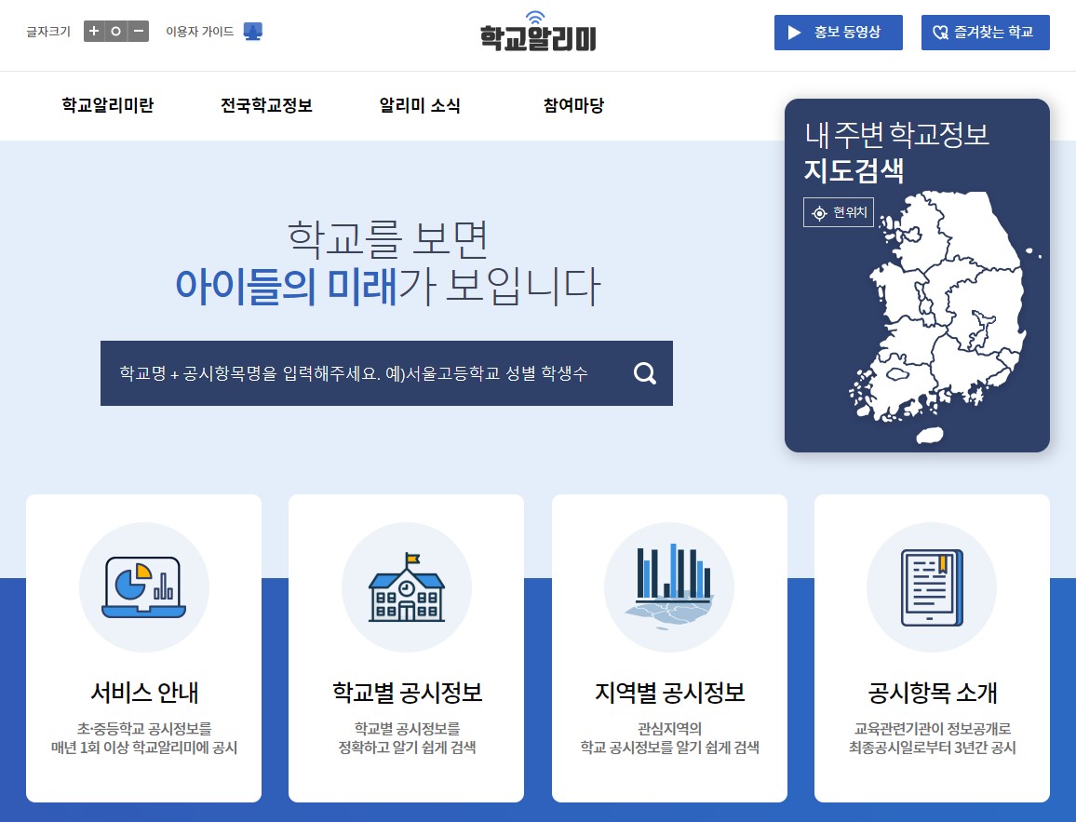Decrease font size with the minus button

coord(137,30)
